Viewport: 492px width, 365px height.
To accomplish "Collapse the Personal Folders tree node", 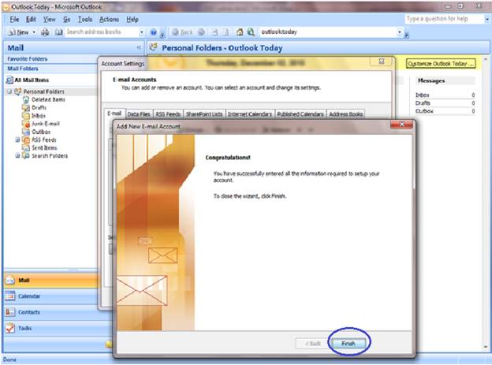I will [9, 91].
